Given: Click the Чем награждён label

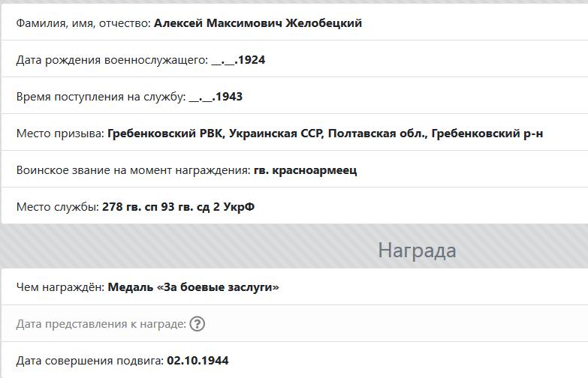Looking at the screenshot, I should [x=60, y=287].
